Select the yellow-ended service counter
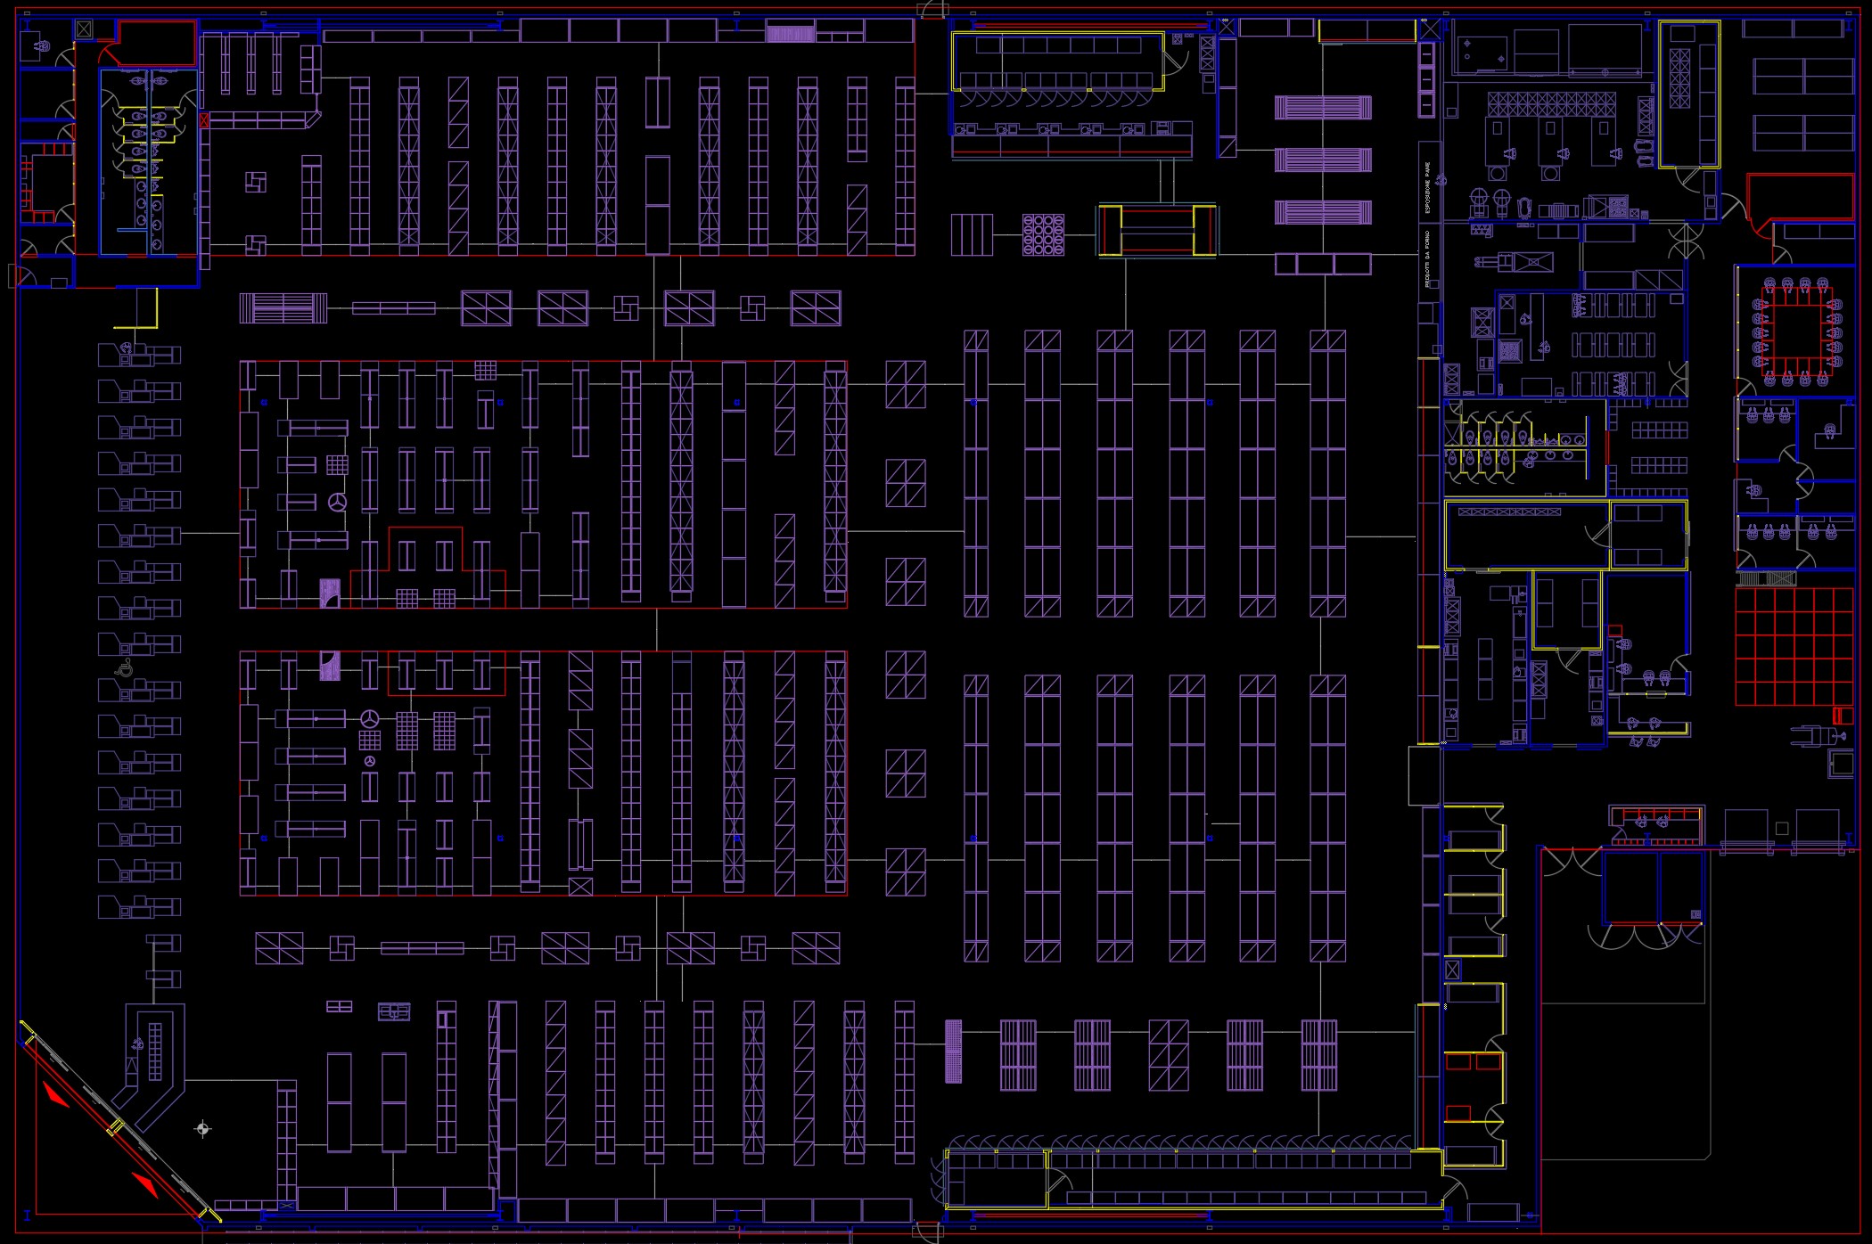 point(1156,230)
